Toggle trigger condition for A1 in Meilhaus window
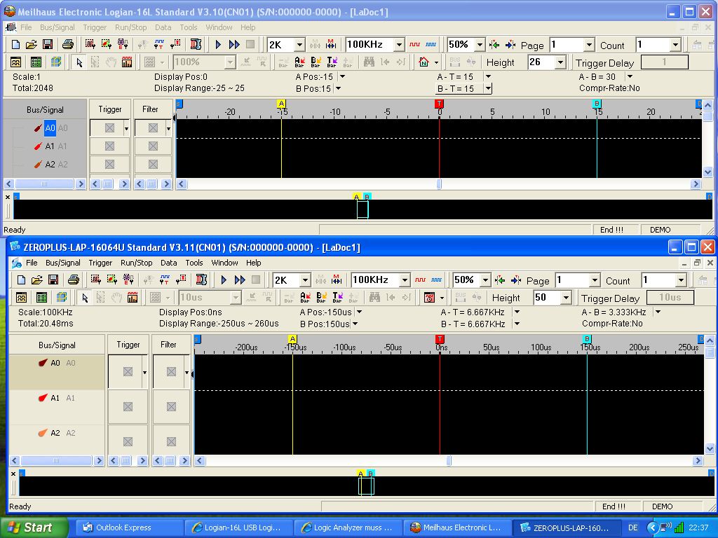This screenshot has height=538, width=718. [x=109, y=146]
